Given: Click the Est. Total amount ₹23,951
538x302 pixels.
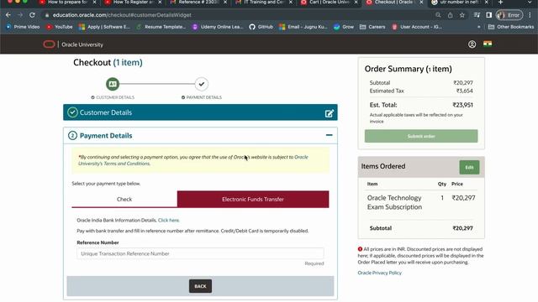Looking at the screenshot, I should point(462,105).
